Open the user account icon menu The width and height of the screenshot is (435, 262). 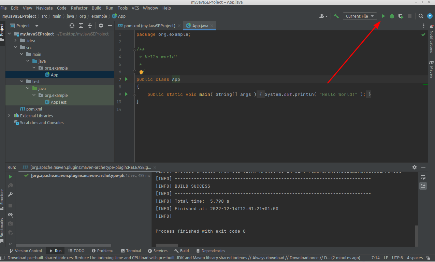[323, 16]
